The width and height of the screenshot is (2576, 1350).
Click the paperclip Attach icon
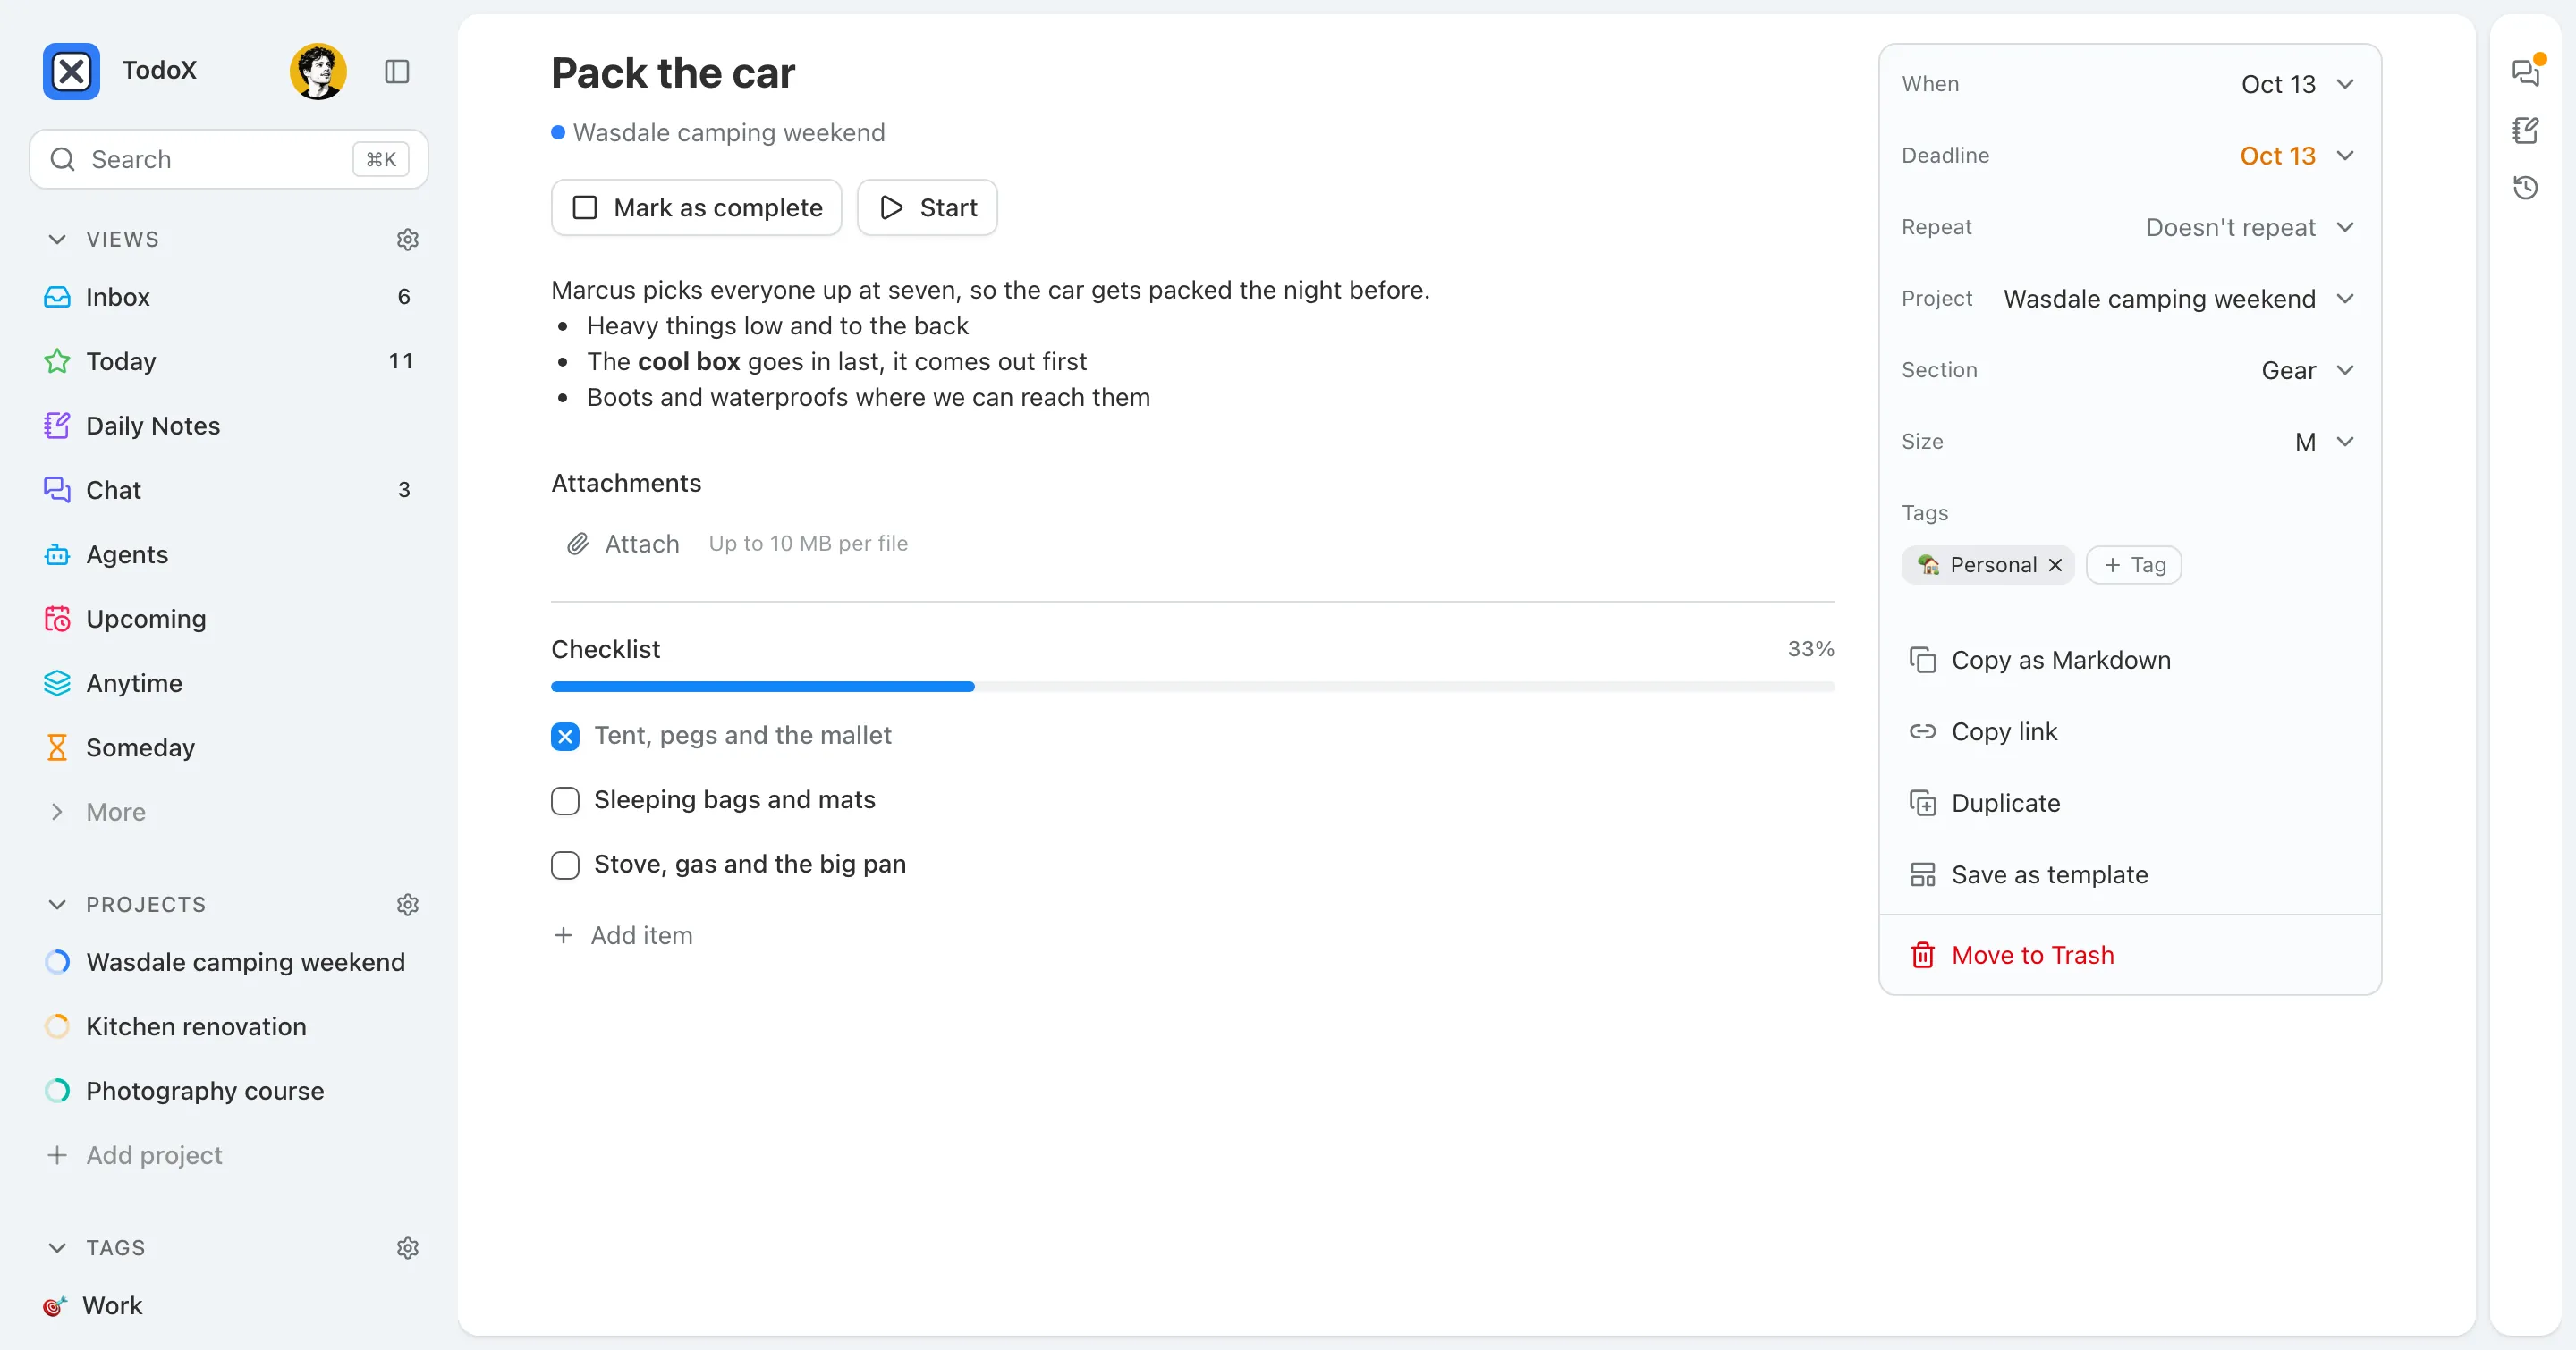pos(577,544)
